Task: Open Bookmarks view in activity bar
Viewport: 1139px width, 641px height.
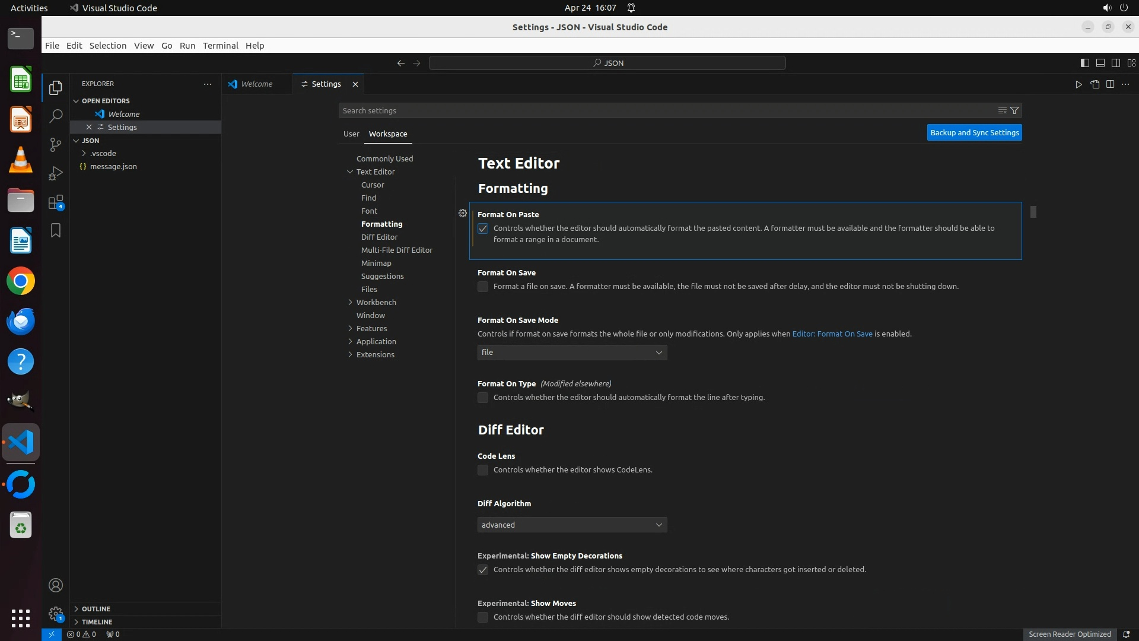Action: (x=56, y=230)
